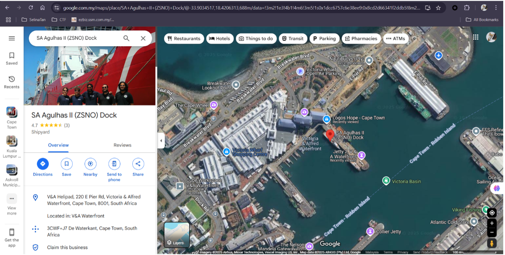Open the All Bookmarks folder
Viewport: 505px width, 255px height.
(x=482, y=20)
